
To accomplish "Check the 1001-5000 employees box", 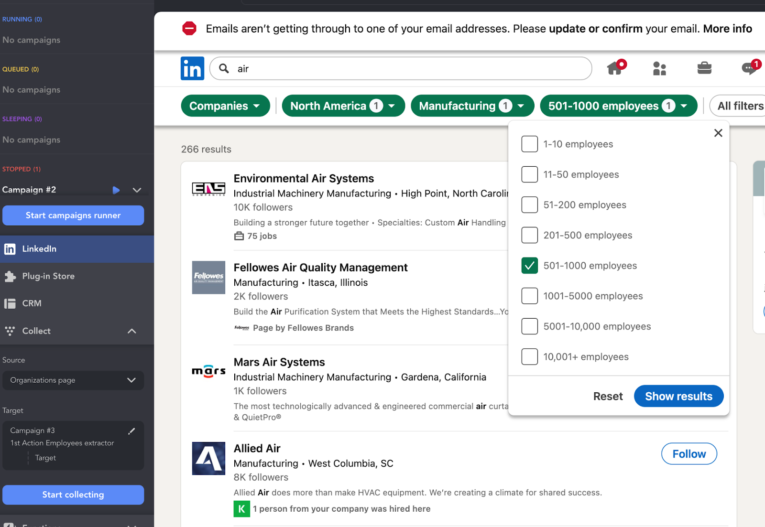I will click(529, 296).
